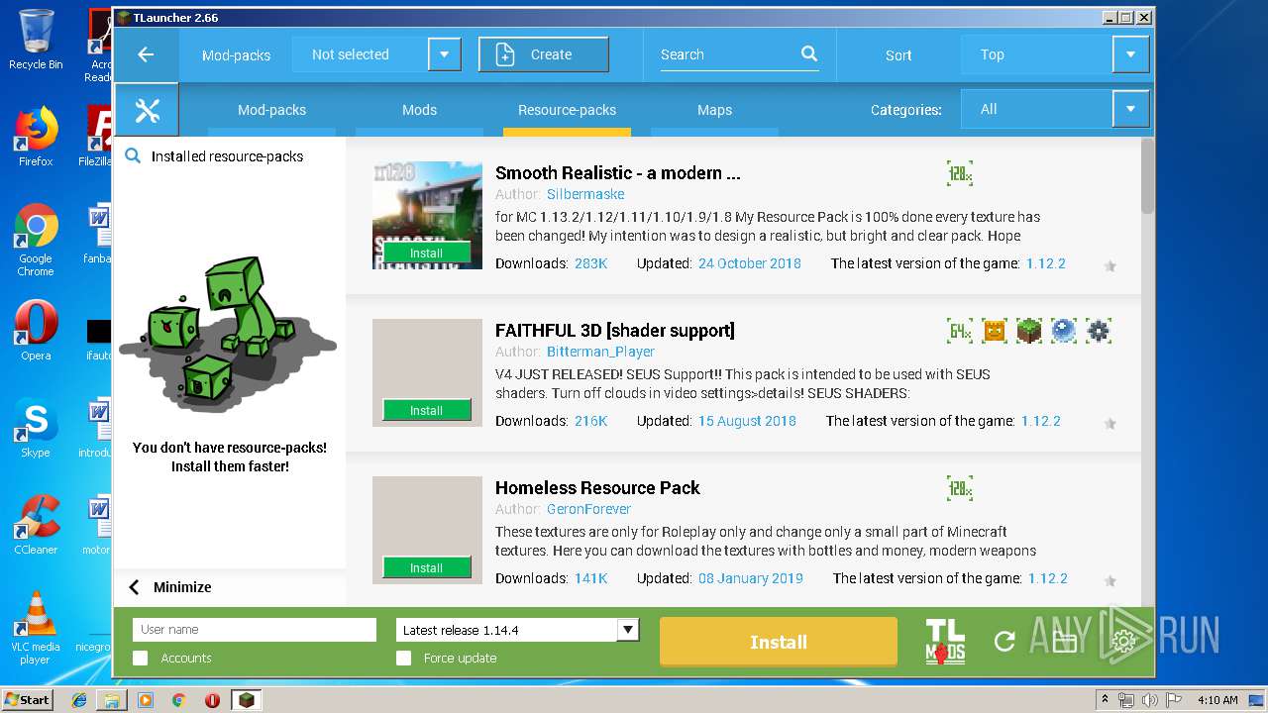Open the 'FAITHFUL 3D [shader support]' title
The width and height of the screenshot is (1268, 713).
pos(614,331)
